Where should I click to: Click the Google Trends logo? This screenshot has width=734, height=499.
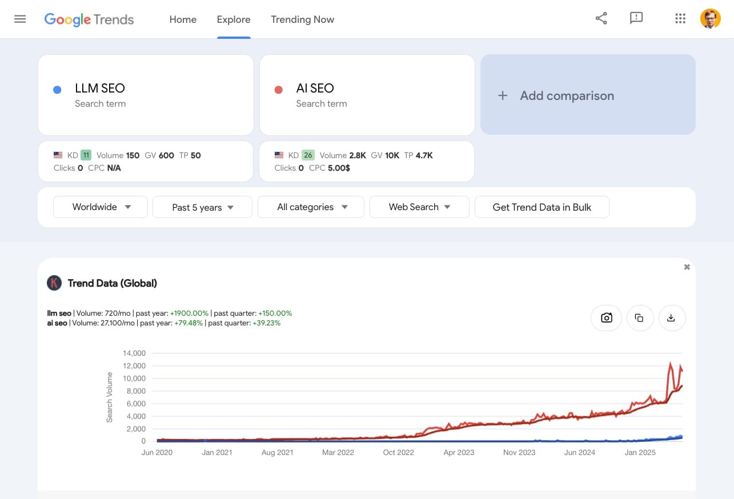89,19
